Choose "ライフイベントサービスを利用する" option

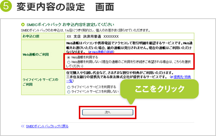pyautogui.click(x=69, y=87)
